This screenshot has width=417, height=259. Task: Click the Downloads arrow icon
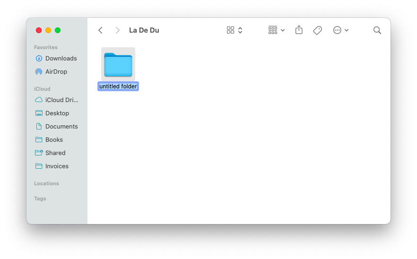39,58
